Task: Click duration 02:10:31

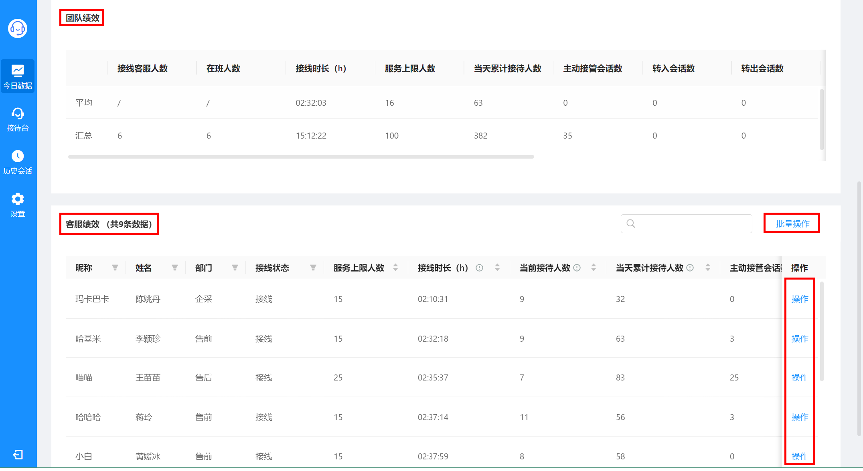Action: point(433,299)
